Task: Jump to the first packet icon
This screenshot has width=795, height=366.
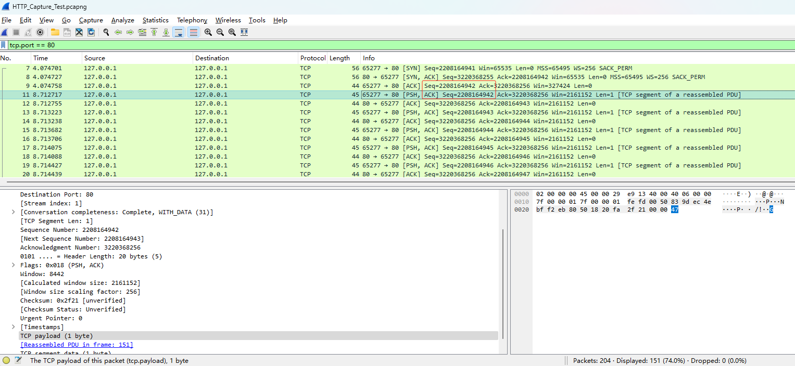Action: (x=154, y=32)
